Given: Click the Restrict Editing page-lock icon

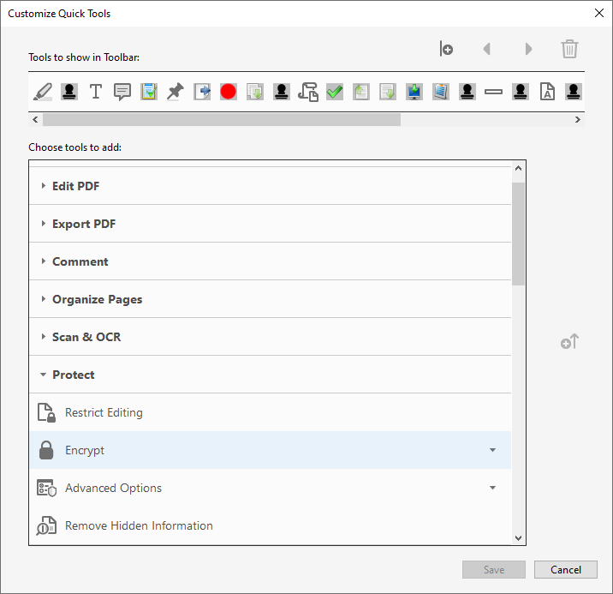Looking at the screenshot, I should 46,413.
